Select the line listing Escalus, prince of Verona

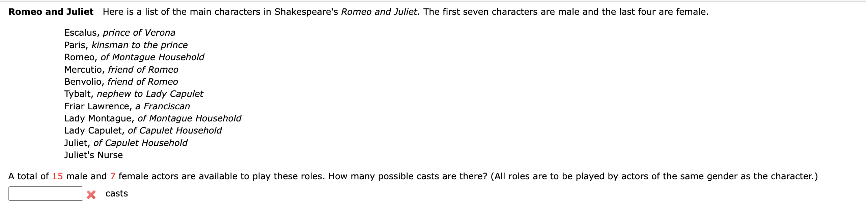point(120,32)
